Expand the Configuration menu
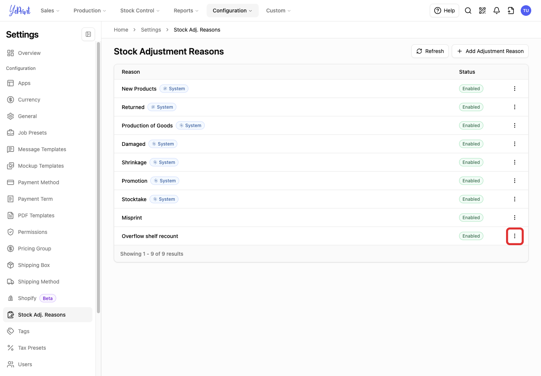Screen dimensions: 541x376 233,11
